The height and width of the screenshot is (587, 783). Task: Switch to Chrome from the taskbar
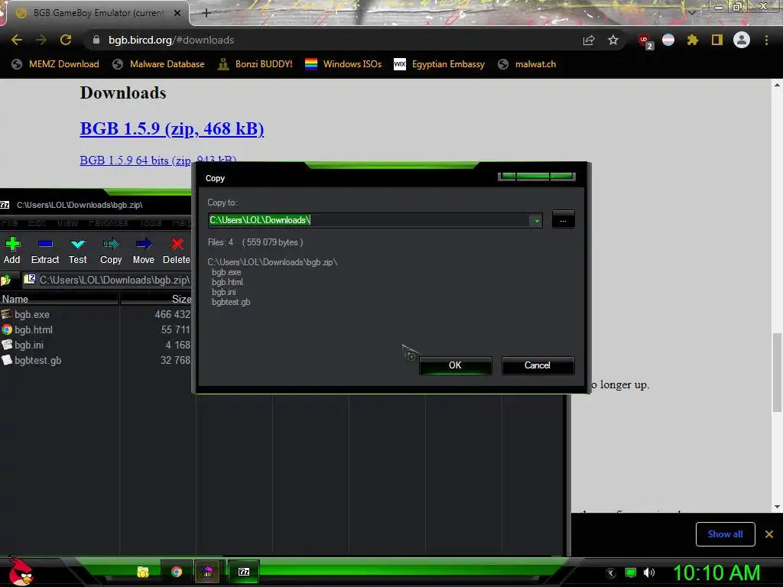coord(177,572)
